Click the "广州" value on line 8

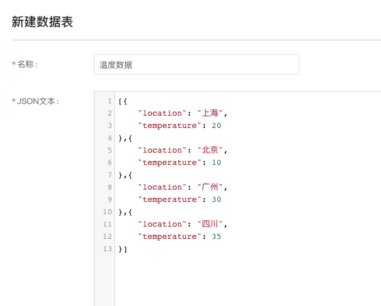tap(210, 187)
